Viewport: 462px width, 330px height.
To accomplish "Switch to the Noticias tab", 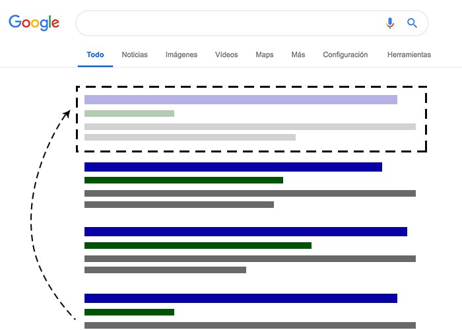I will (x=135, y=55).
